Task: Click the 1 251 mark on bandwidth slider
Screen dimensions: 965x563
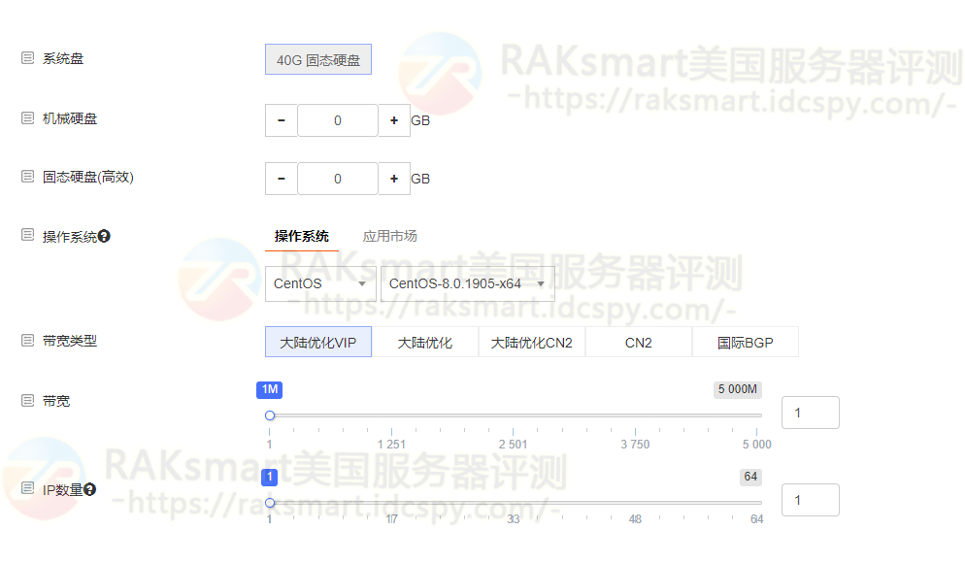Action: pyautogui.click(x=391, y=445)
